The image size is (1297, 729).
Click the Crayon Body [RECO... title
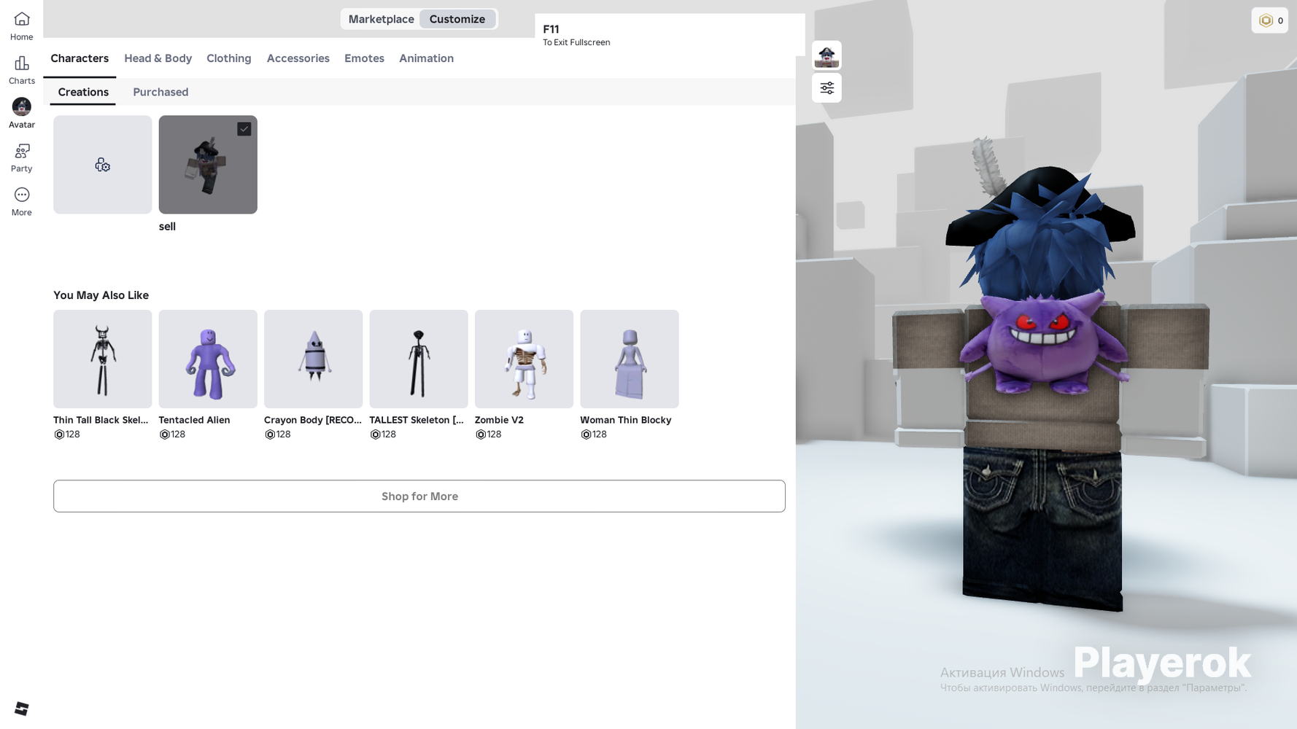(313, 420)
